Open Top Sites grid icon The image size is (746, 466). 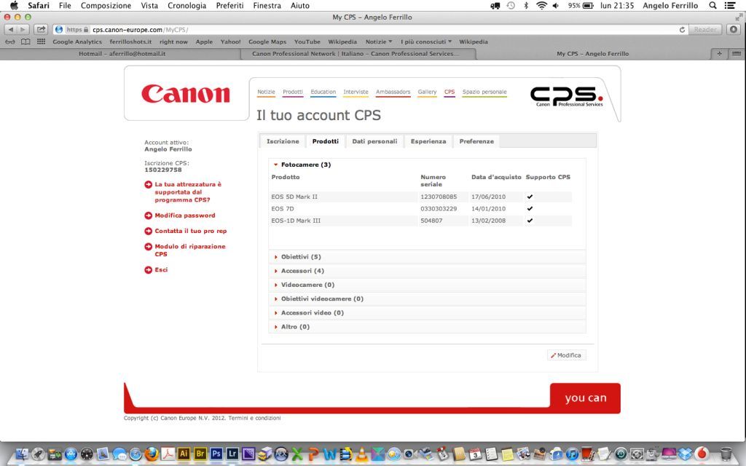(x=41, y=42)
